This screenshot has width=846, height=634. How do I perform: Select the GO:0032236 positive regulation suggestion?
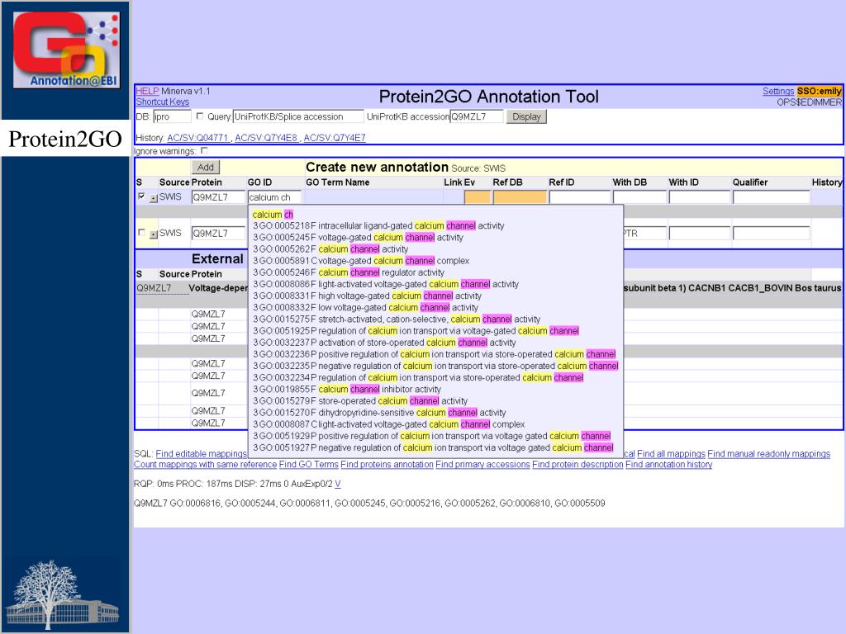tap(435, 354)
